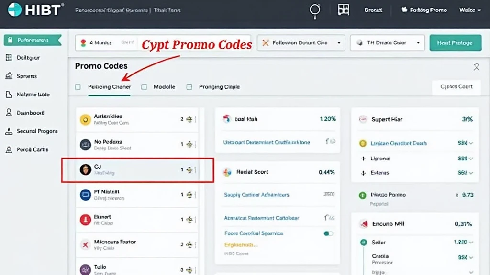This screenshot has width=490, height=275.
Task: Remove Piaoo Pomno with the x icon
Action: point(457,195)
